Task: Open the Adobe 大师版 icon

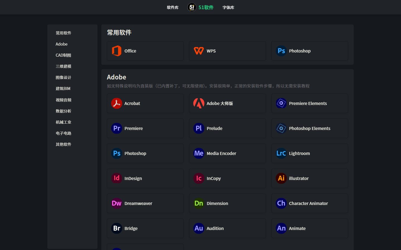Action: pos(199,103)
